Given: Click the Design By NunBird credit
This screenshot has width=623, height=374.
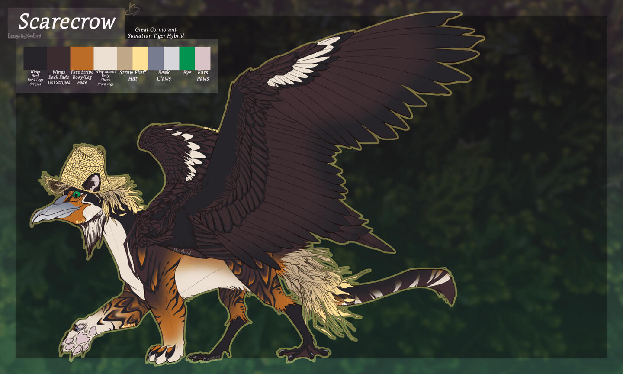Looking at the screenshot, I should pos(24,36).
